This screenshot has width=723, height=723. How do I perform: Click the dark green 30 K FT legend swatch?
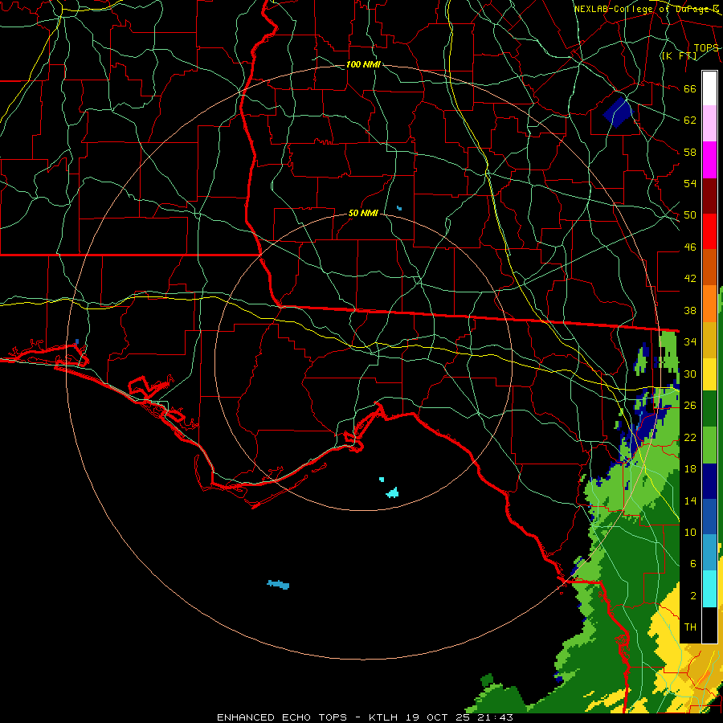[709, 409]
